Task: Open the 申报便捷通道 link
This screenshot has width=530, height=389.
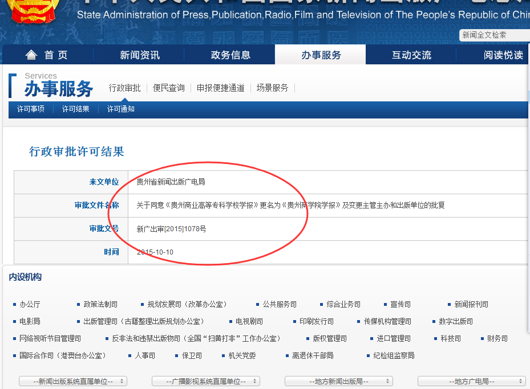Action: (220, 88)
